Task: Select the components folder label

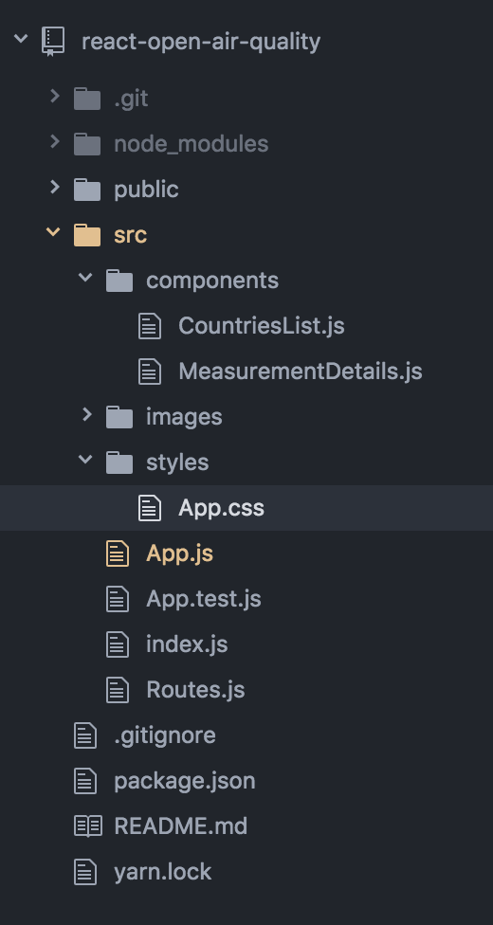Action: click(x=212, y=281)
